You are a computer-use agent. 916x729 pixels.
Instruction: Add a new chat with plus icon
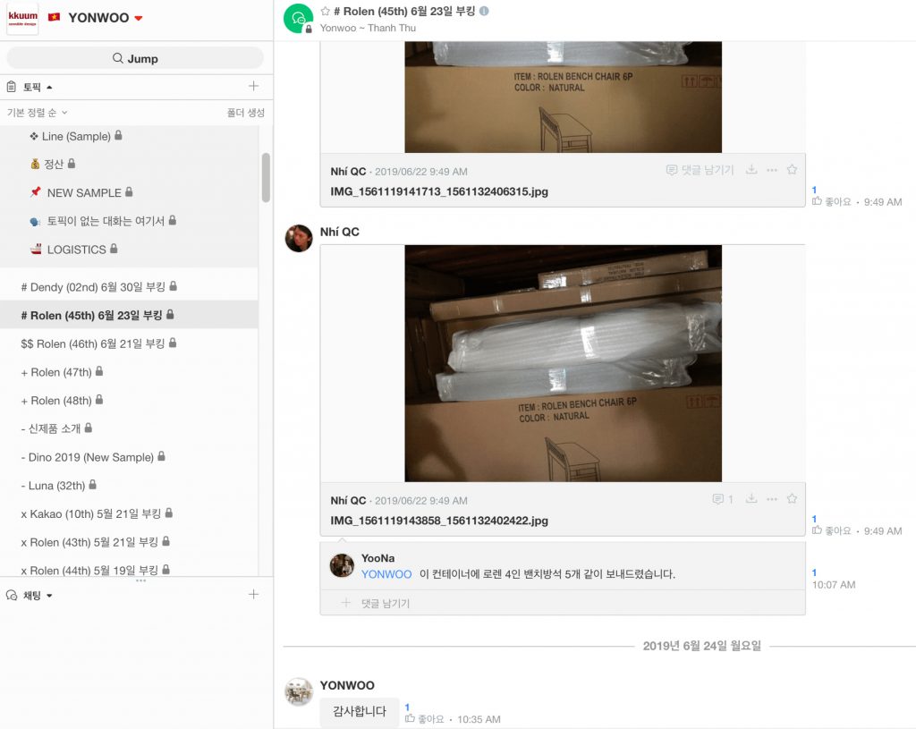coord(253,595)
